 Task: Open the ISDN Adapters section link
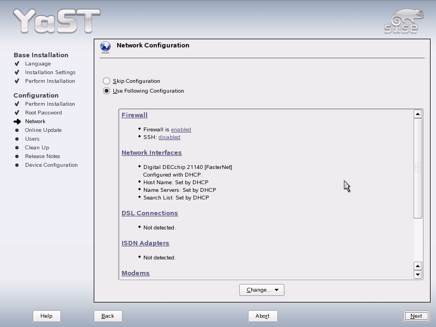146,243
